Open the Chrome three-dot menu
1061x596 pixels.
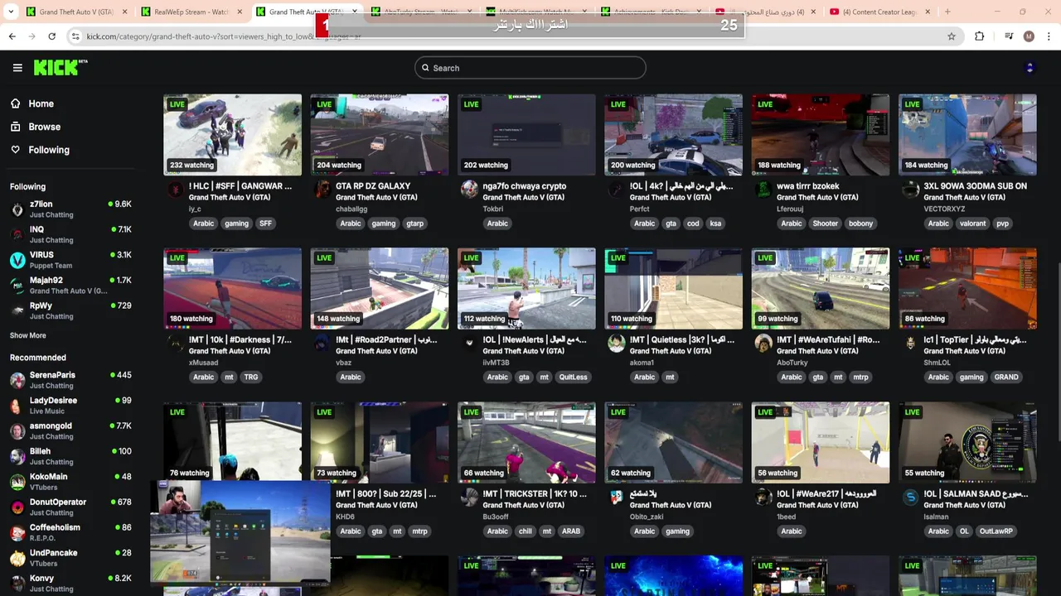[1049, 36]
